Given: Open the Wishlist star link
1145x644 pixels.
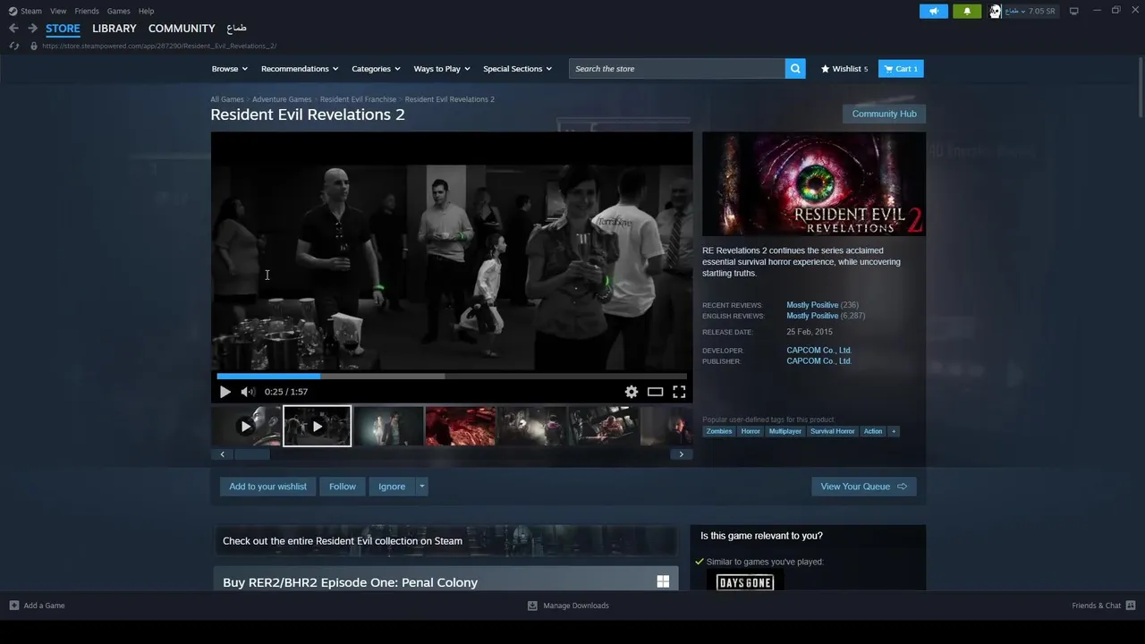Looking at the screenshot, I should [844, 69].
